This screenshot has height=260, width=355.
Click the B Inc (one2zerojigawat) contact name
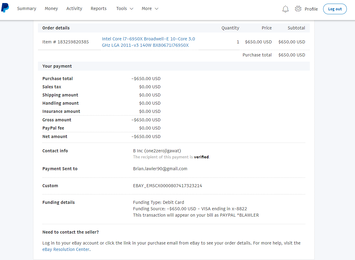[x=157, y=151]
